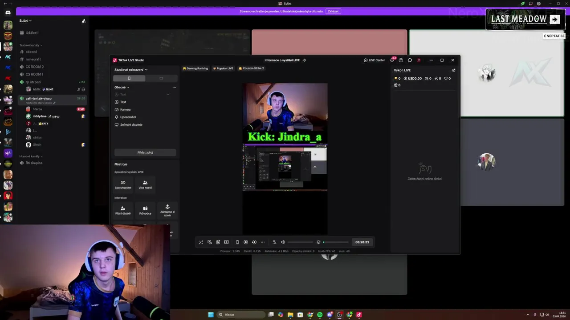Select the Upozornění source
570x320 pixels.
click(x=145, y=117)
